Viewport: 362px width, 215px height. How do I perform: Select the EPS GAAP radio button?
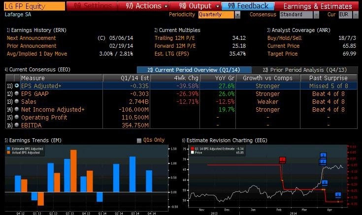pos(17,93)
